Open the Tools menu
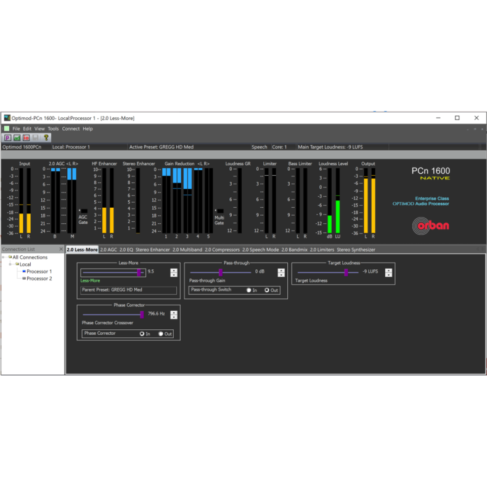This screenshot has width=487, height=487. click(53, 129)
